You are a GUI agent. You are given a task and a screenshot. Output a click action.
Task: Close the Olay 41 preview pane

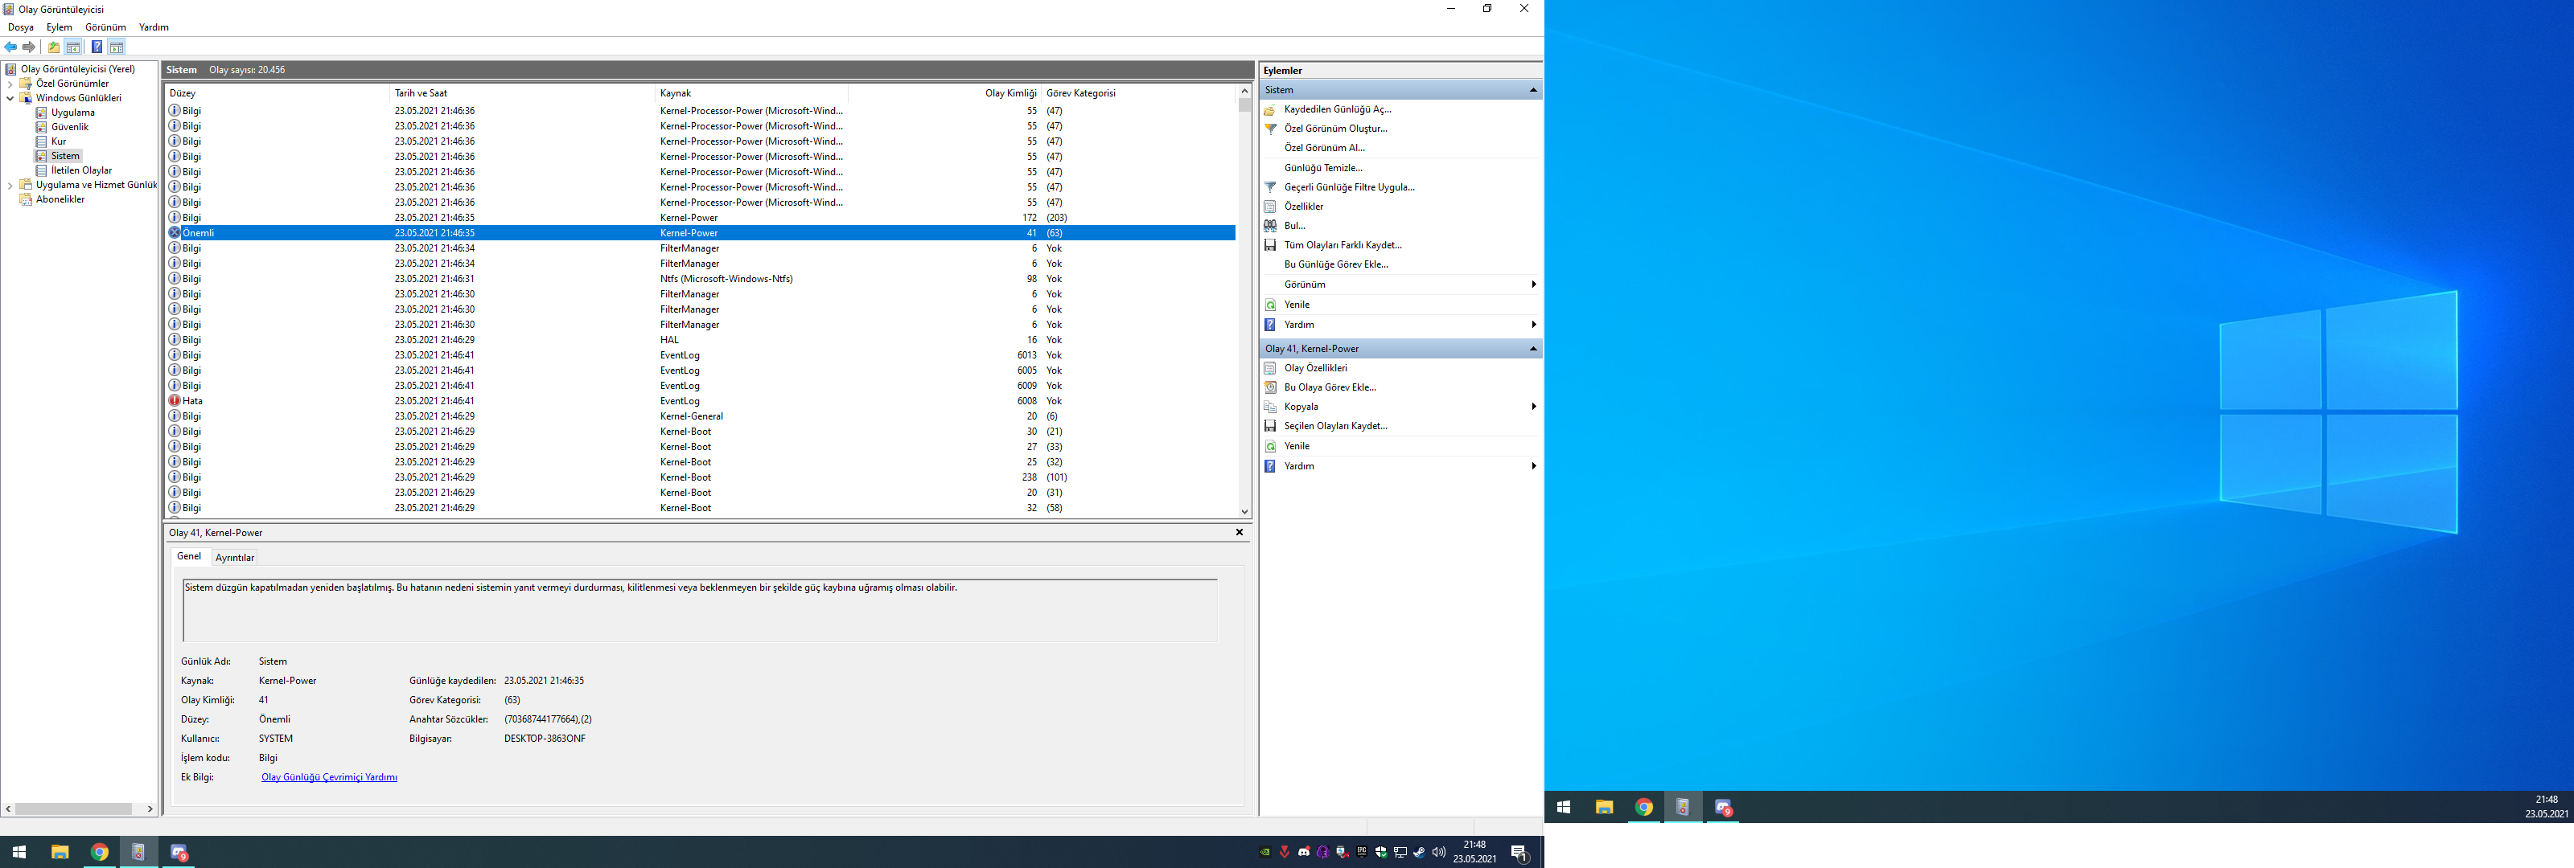coord(1239,532)
